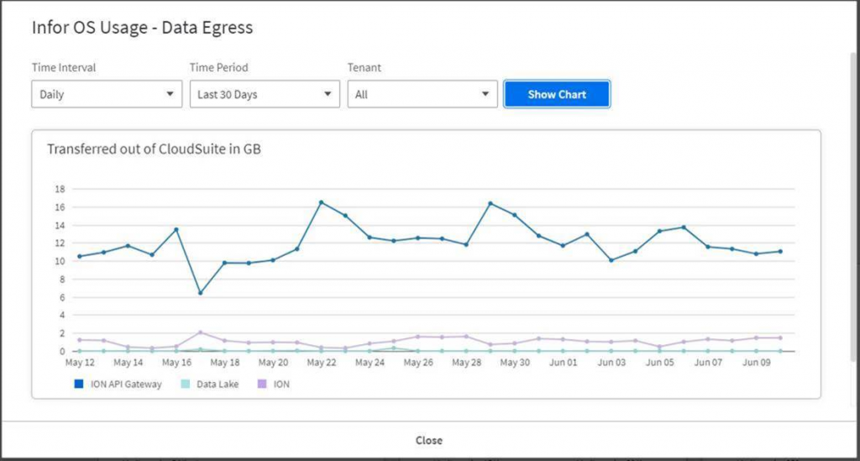The image size is (860, 461).
Task: Toggle Data Lake legend swatch
Action: (x=186, y=385)
